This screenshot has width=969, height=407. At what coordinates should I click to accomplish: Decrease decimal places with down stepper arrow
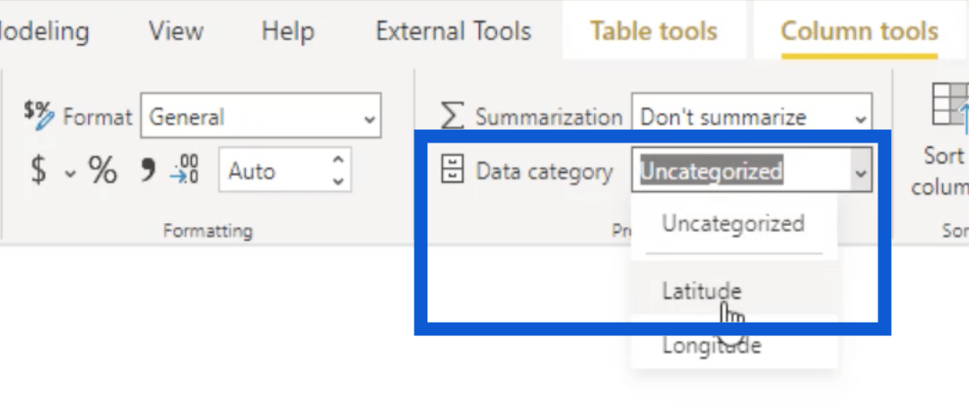coord(338,181)
